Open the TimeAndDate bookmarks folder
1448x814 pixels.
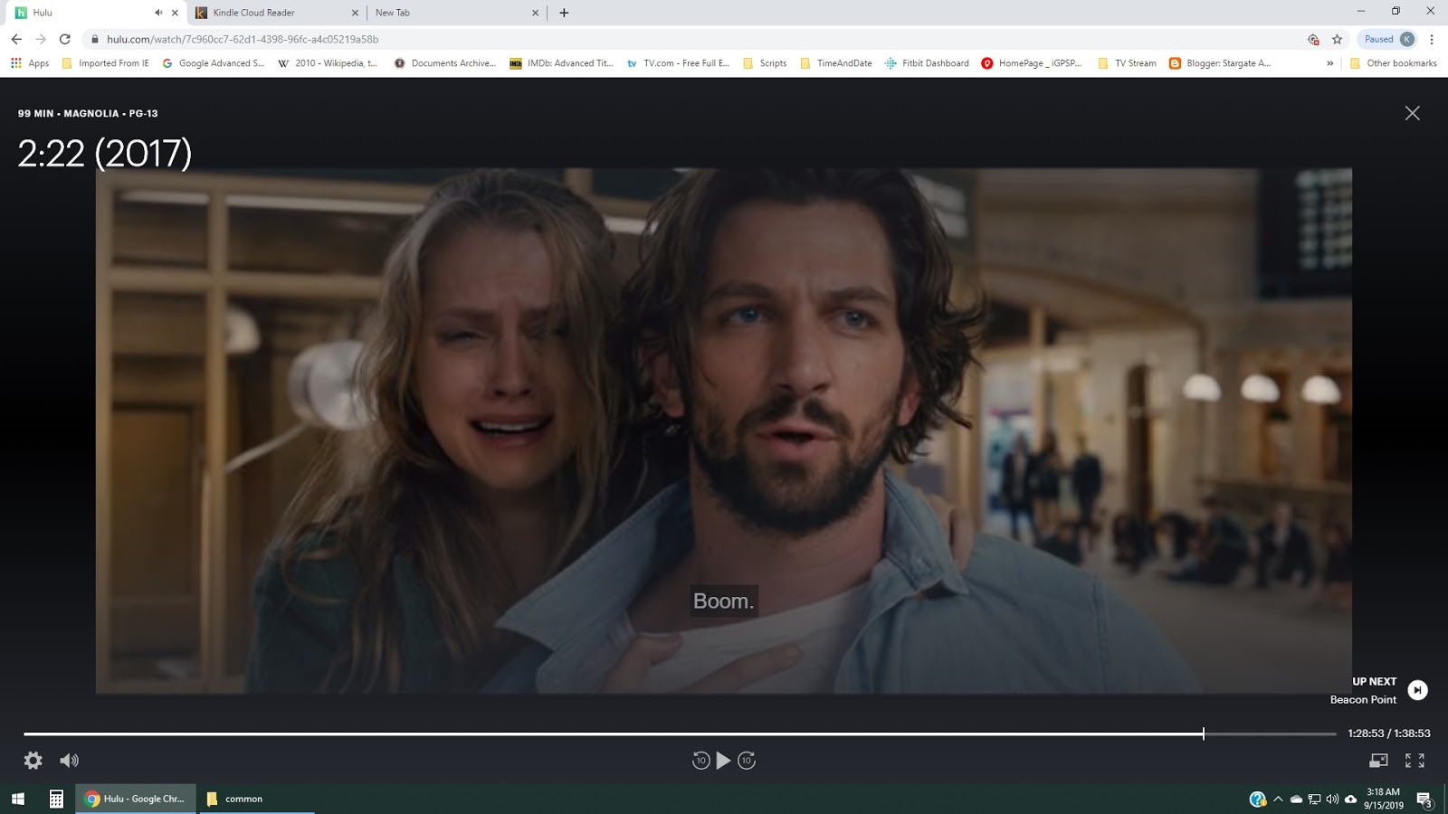pos(836,63)
